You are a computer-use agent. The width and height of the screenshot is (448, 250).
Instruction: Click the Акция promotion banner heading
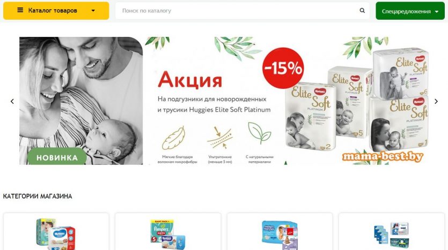pyautogui.click(x=190, y=80)
